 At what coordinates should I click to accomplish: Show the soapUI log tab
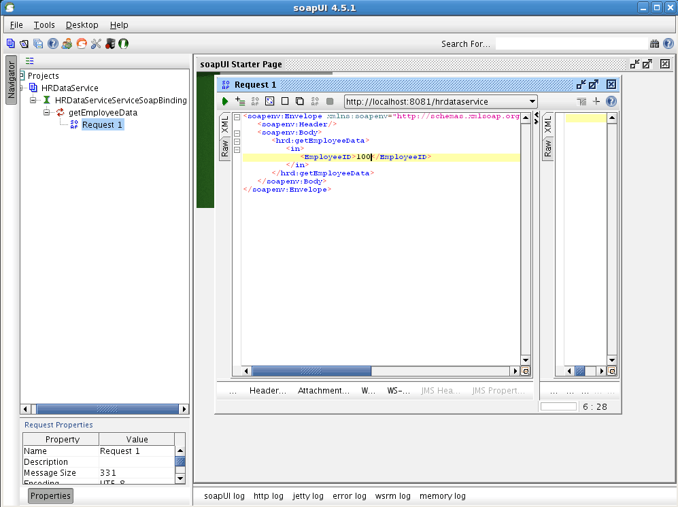[224, 496]
